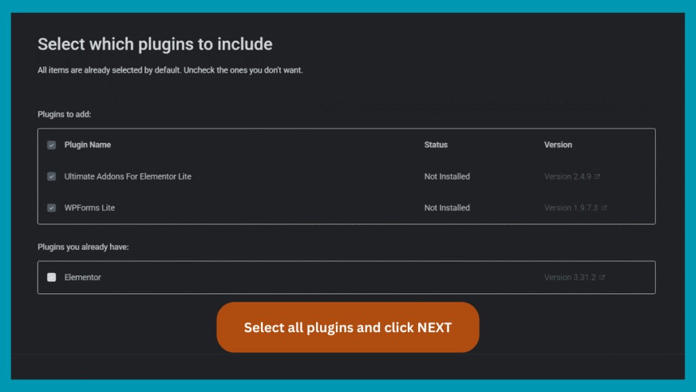Click the Plugin Name column header
The width and height of the screenshot is (696, 392).
(x=88, y=145)
